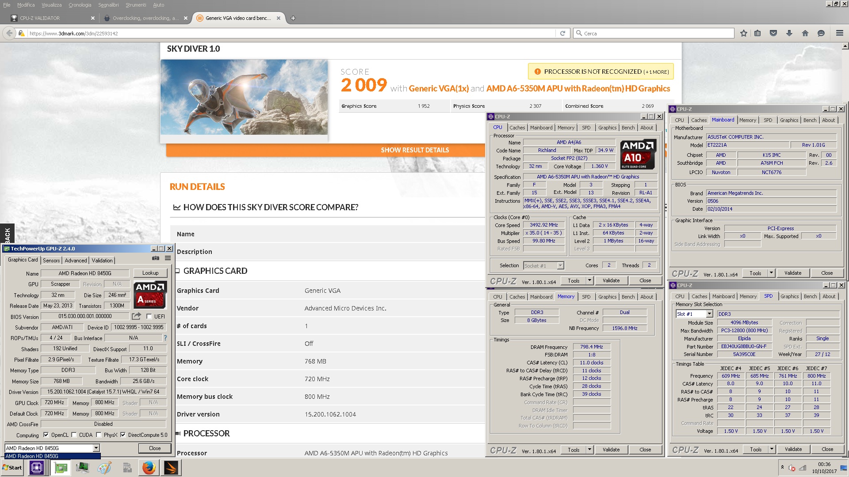Expand Tools dropdown arrow in Memory window

589,450
